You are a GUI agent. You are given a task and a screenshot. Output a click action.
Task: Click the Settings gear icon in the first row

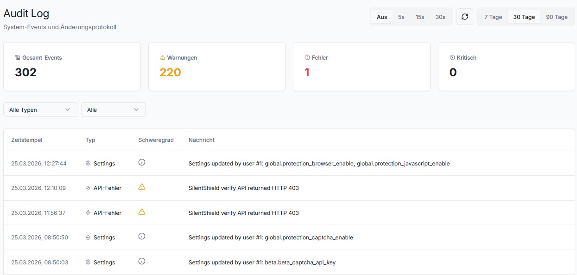pos(87,163)
